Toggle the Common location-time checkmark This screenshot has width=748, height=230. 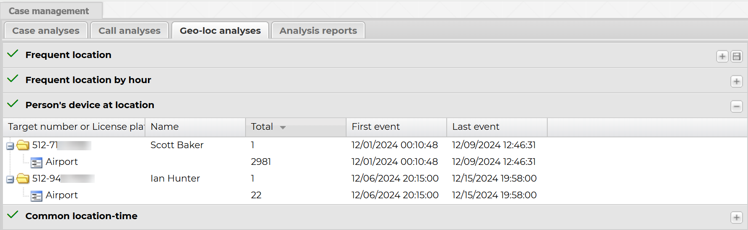pyautogui.click(x=13, y=215)
